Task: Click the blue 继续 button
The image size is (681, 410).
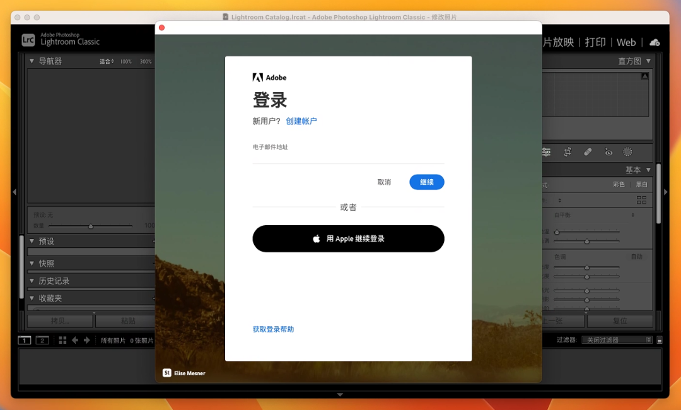Action: point(426,182)
